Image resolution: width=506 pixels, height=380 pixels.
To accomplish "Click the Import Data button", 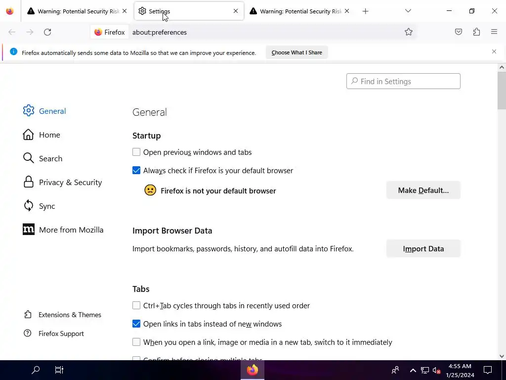I will tap(423, 248).
